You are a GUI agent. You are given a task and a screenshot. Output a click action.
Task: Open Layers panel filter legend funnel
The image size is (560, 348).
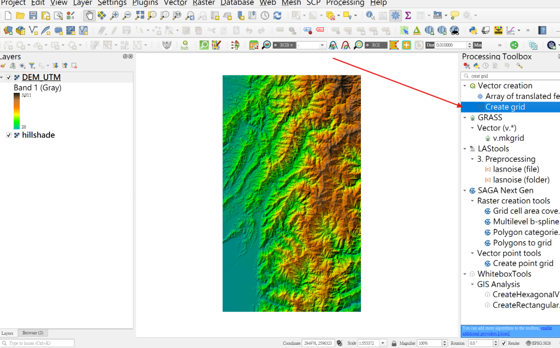point(32,66)
